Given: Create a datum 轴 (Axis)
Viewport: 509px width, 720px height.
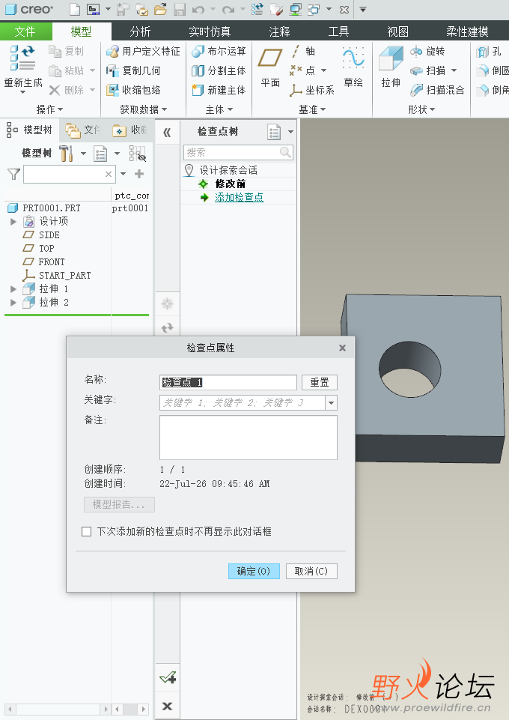Looking at the screenshot, I should 303,51.
